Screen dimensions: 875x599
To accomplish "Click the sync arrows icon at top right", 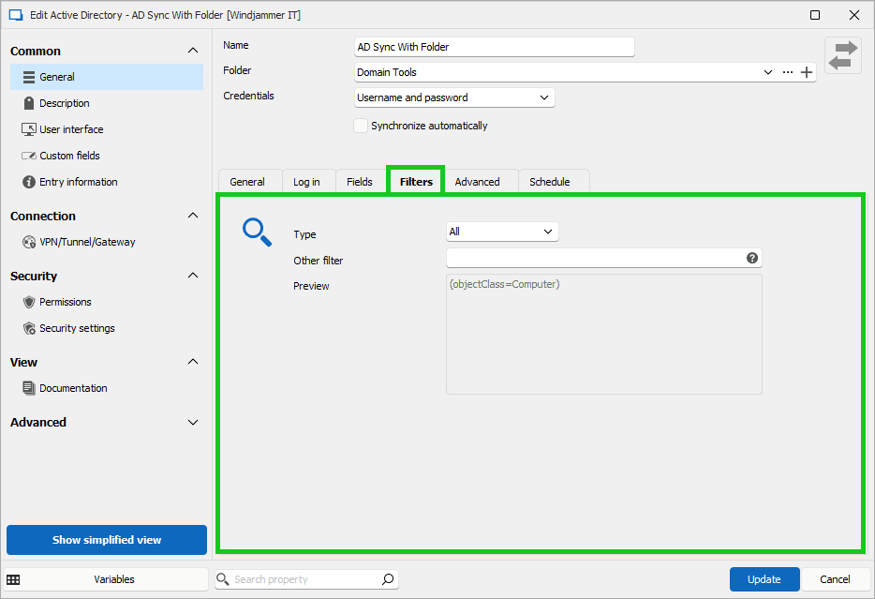I will [x=842, y=55].
